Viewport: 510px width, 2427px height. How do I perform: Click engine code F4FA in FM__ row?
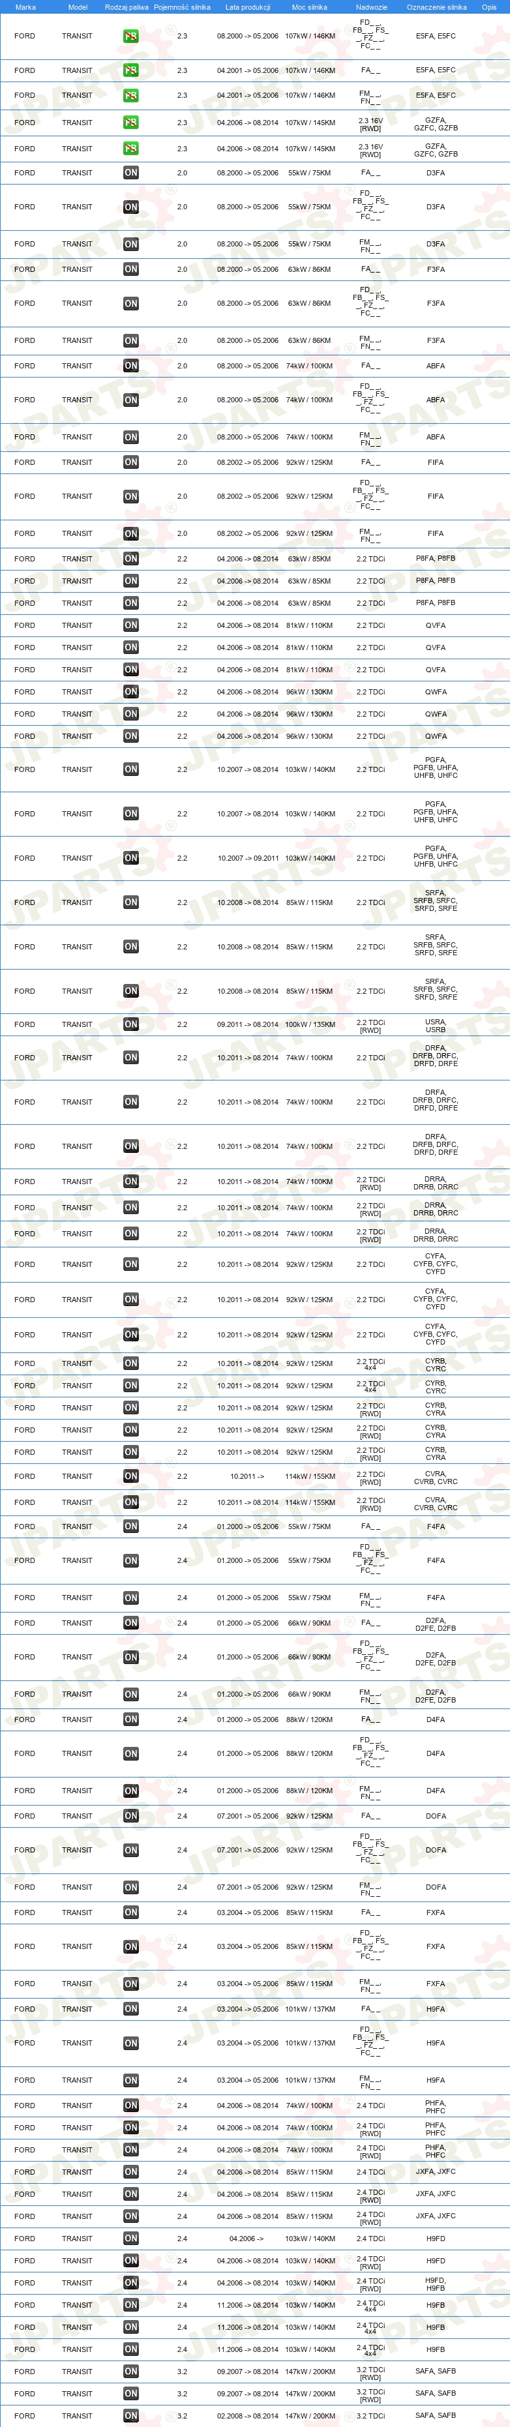click(x=436, y=1598)
